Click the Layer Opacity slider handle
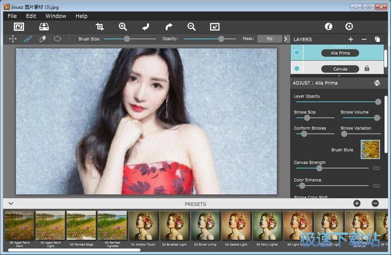Screen dimensions: 391x255 [378, 102]
